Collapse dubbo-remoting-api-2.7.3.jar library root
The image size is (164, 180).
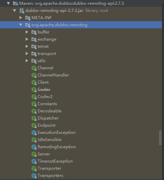tap(15, 11)
